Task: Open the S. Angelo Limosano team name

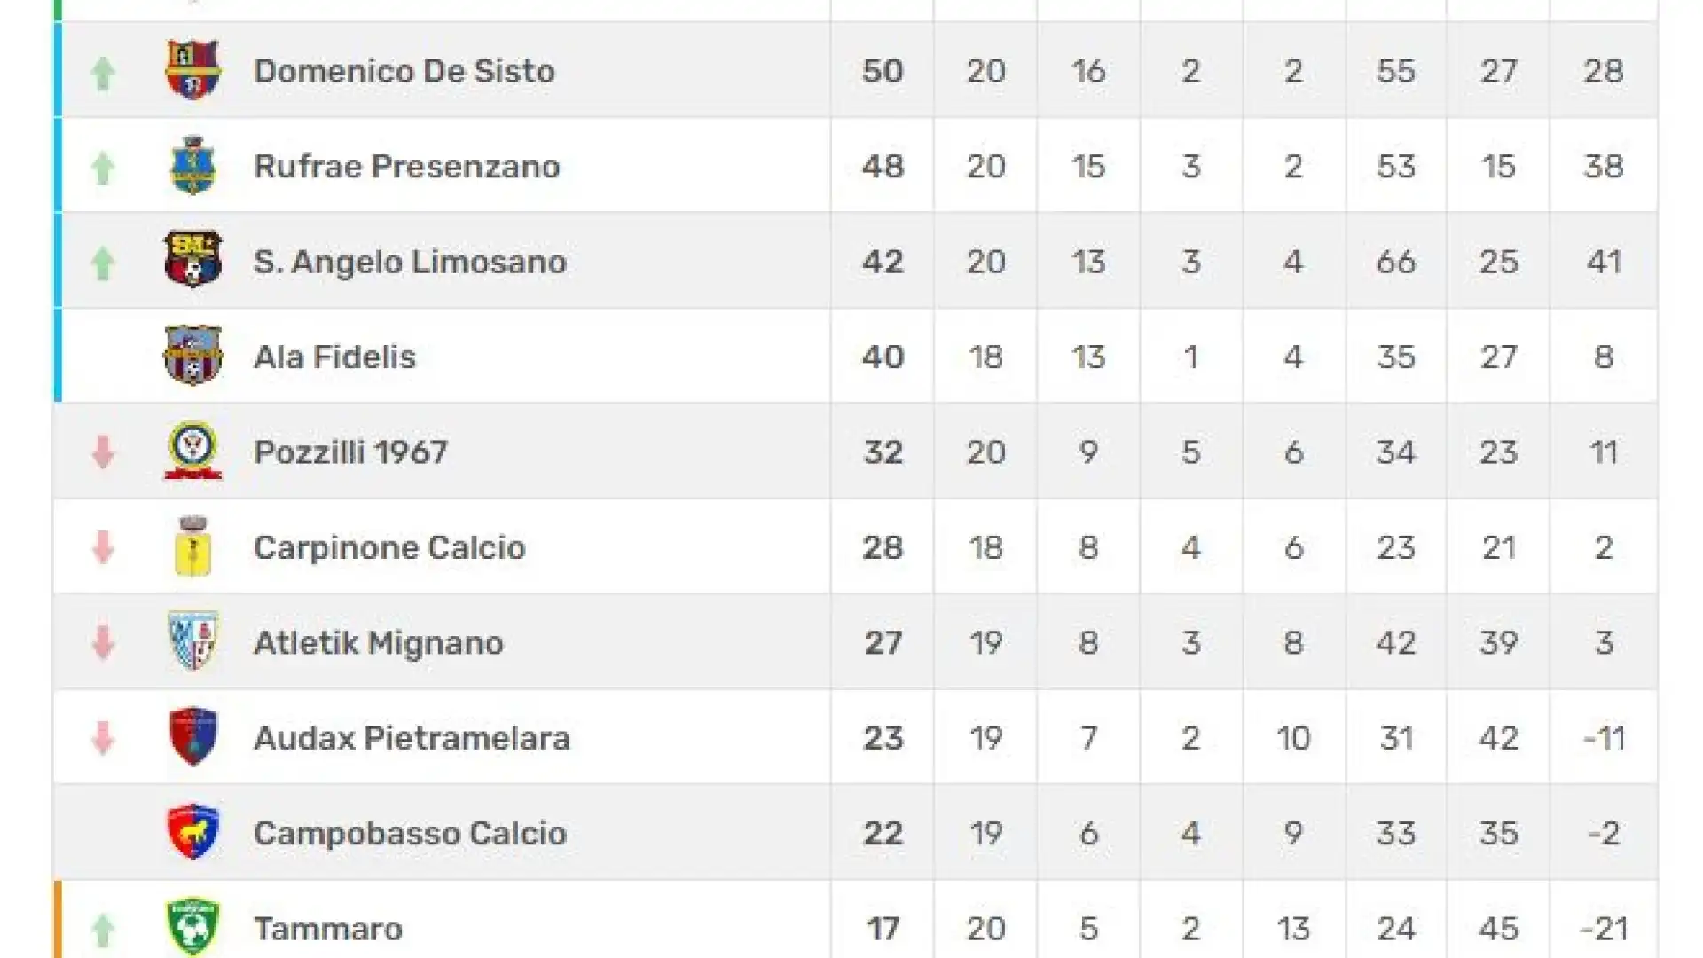Action: (x=410, y=262)
